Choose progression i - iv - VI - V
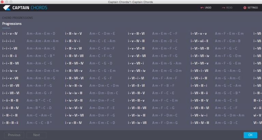262x140 pixels. tap(74, 108)
